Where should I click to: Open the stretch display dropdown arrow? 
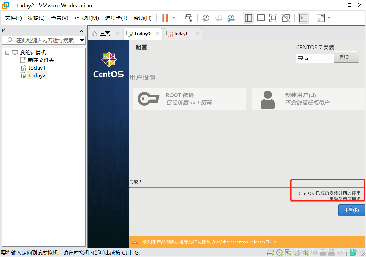tap(329, 18)
